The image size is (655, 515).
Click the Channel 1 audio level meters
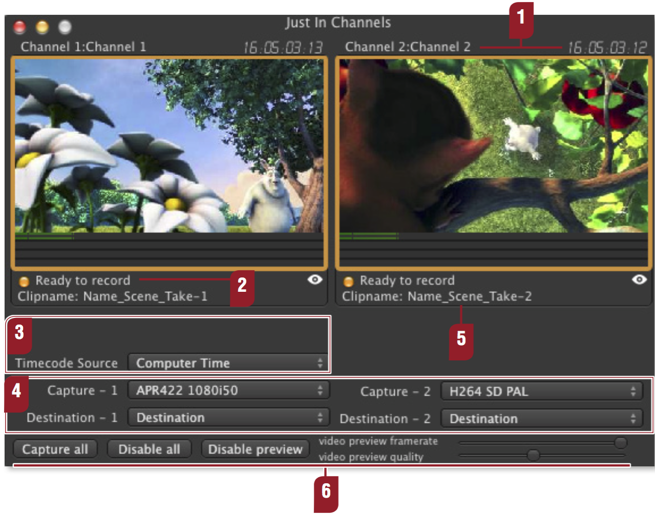coord(170,249)
